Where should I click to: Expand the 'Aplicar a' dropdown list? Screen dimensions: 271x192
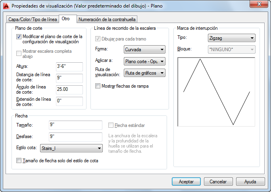coord(144,61)
